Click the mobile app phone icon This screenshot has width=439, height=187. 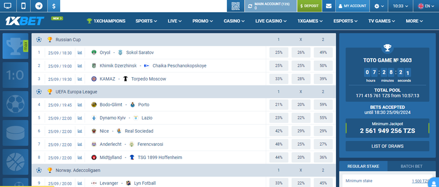coord(23,6)
